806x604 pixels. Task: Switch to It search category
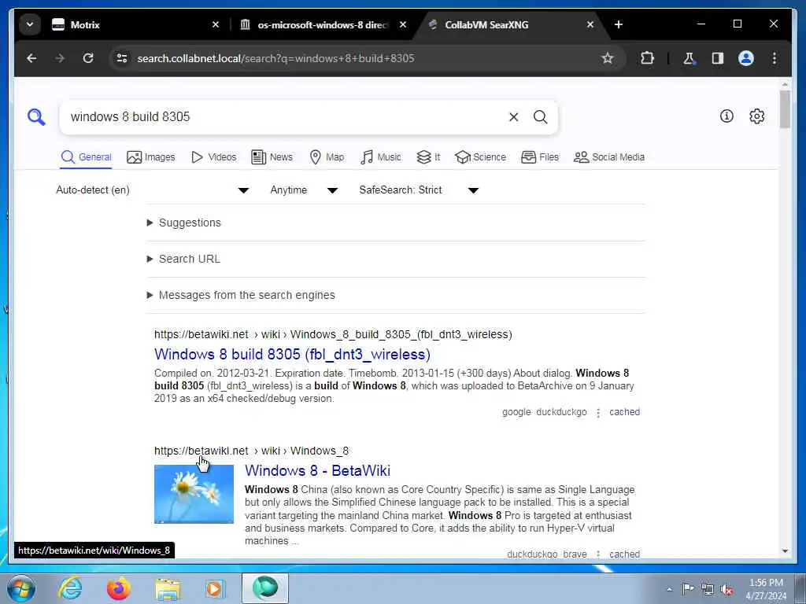pyautogui.click(x=429, y=157)
